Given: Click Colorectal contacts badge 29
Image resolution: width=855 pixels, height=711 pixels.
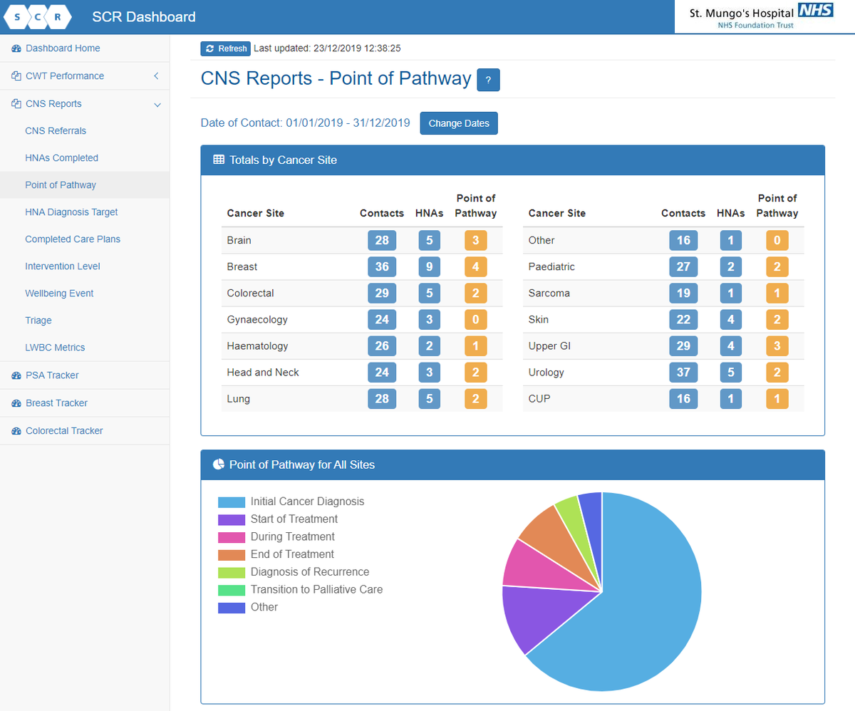Looking at the screenshot, I should (382, 293).
